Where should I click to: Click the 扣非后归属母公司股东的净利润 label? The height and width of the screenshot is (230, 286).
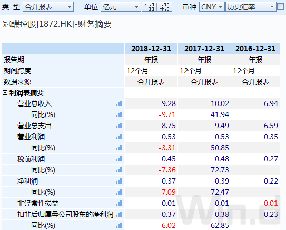[x=65, y=214]
